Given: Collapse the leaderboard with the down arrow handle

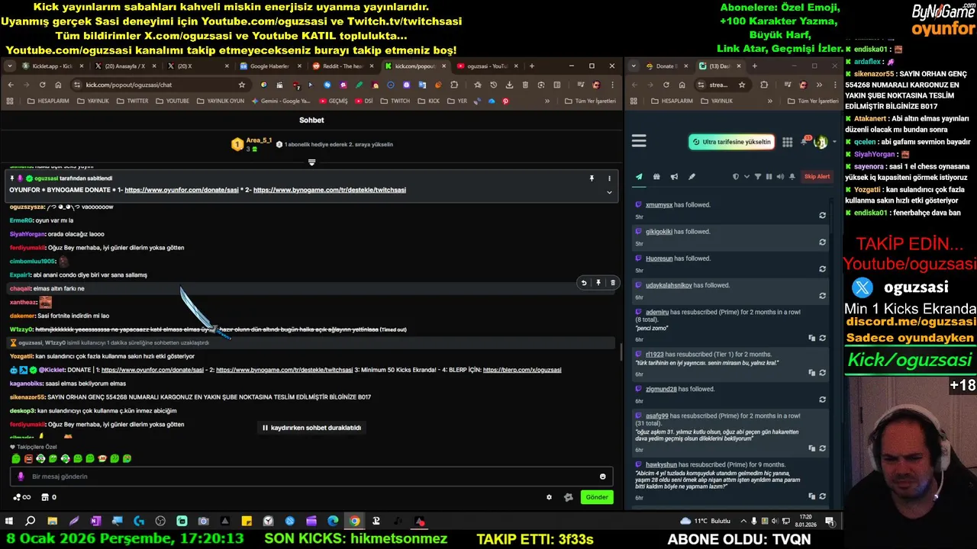Looking at the screenshot, I should tap(311, 162).
